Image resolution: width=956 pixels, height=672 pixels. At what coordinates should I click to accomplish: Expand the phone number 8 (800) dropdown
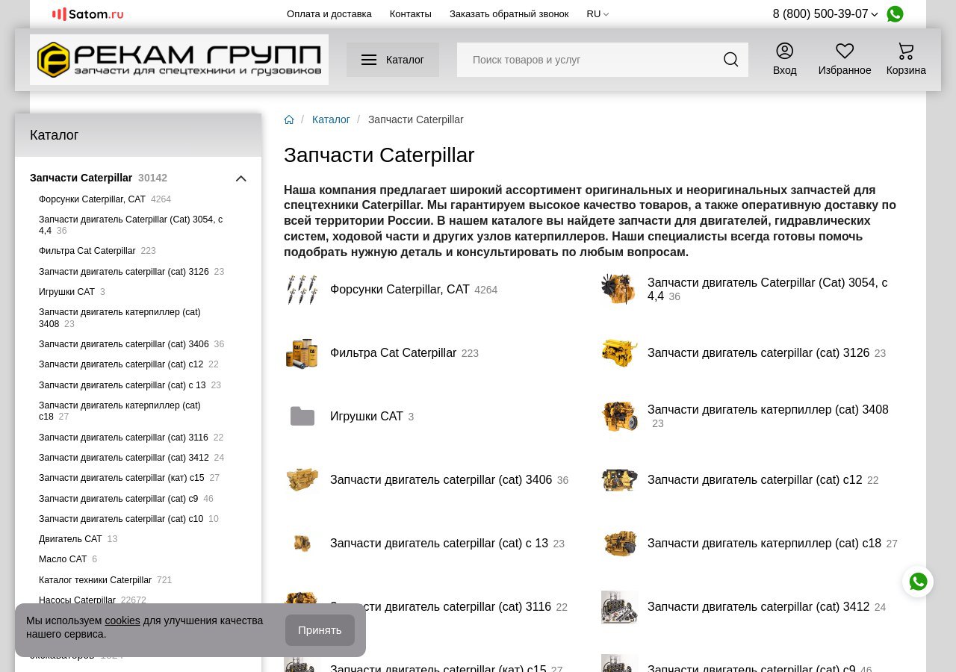[x=825, y=14]
